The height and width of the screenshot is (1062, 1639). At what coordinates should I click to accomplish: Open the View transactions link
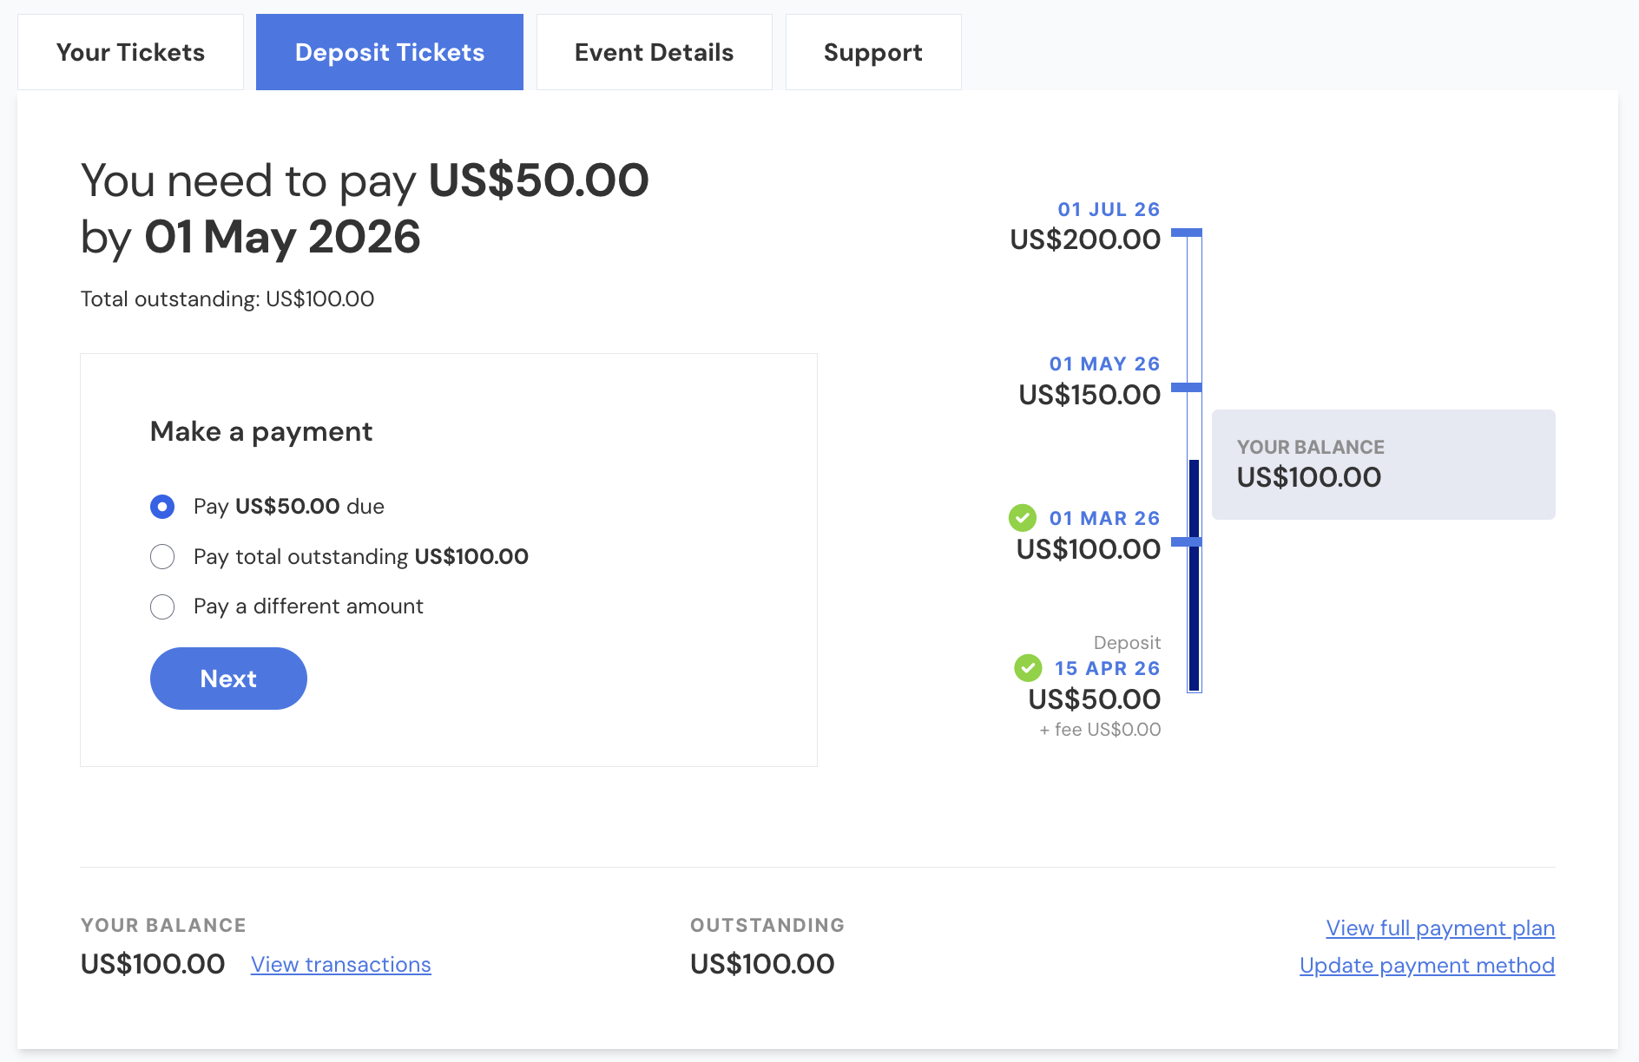click(341, 965)
